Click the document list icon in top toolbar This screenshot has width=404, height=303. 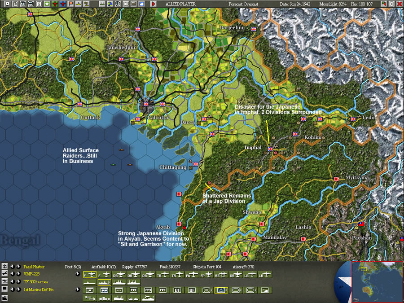15,4
